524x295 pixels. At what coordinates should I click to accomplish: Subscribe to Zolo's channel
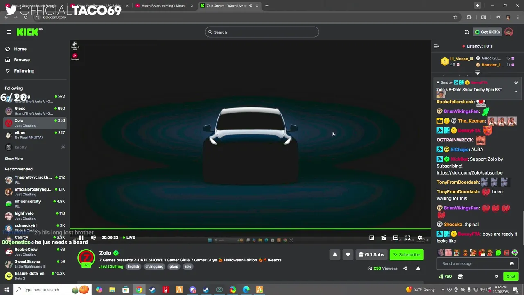tap(407, 254)
